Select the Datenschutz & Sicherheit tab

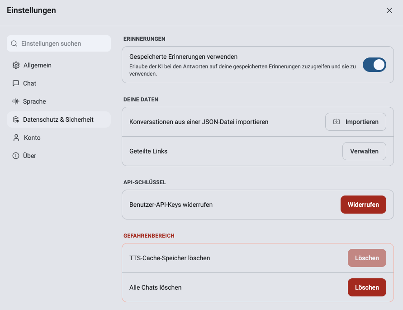pos(59,119)
